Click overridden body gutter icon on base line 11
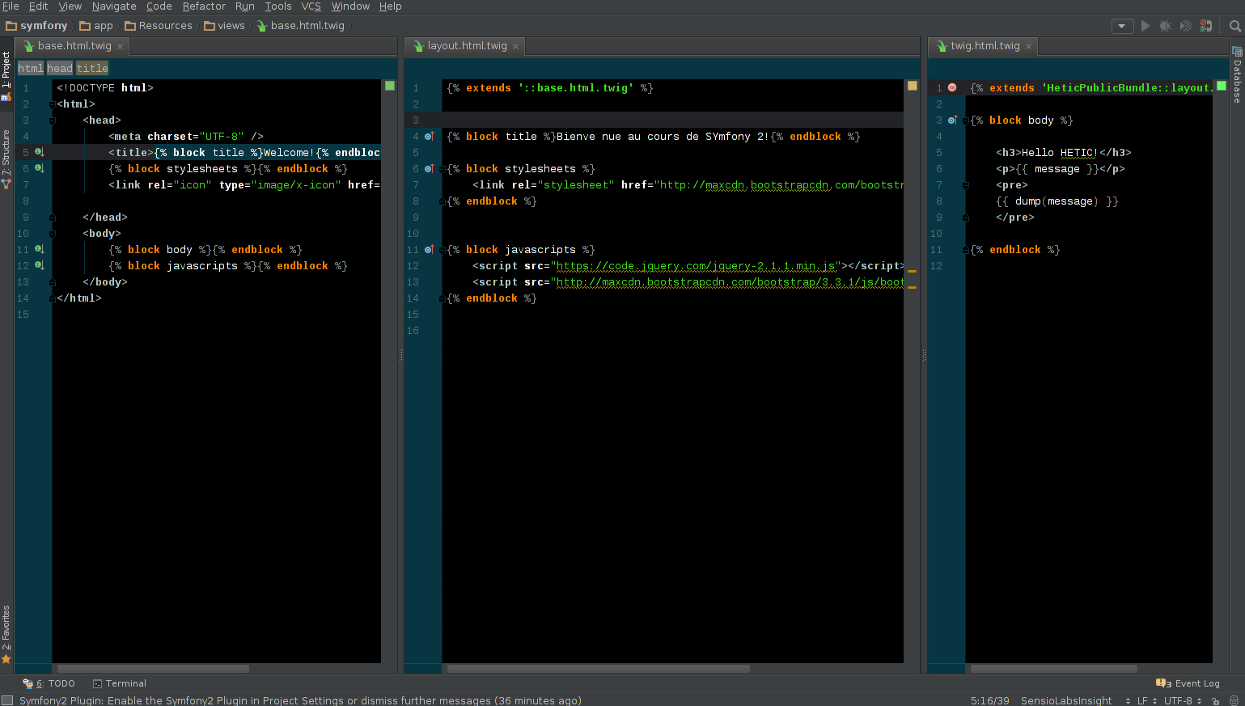This screenshot has width=1245, height=706. [x=39, y=249]
